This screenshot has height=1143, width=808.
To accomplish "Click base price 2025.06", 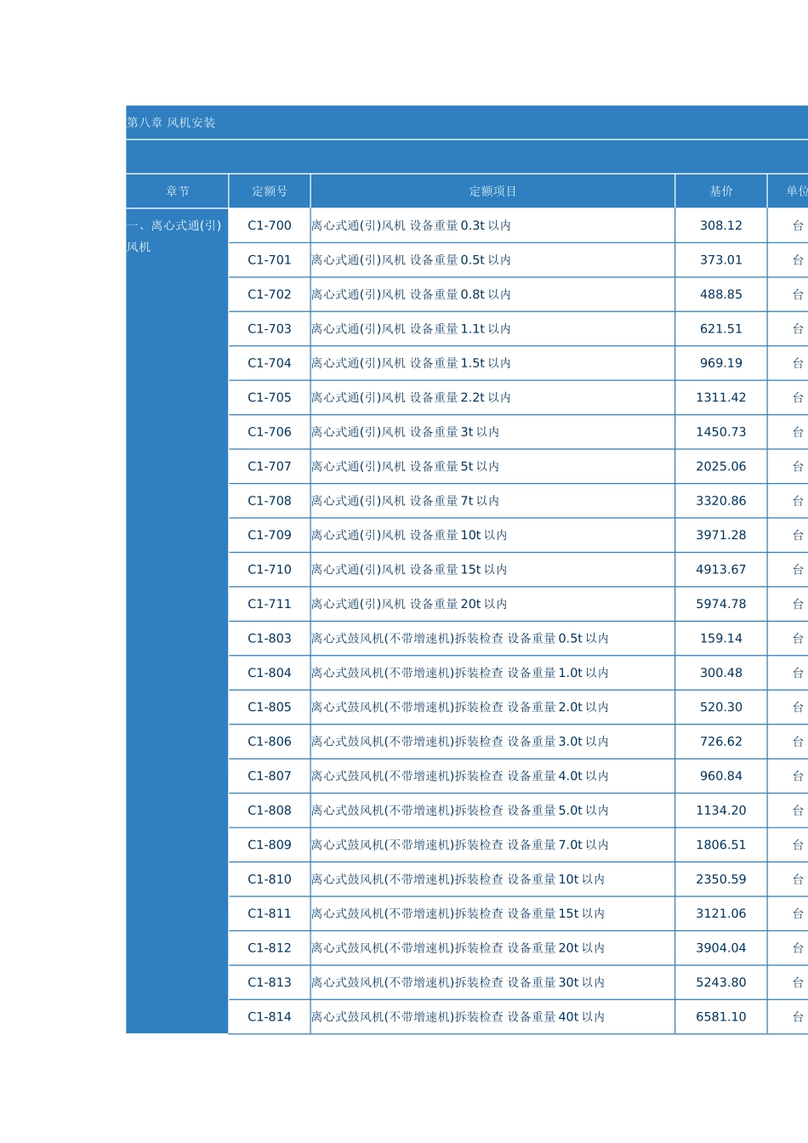I will (721, 467).
